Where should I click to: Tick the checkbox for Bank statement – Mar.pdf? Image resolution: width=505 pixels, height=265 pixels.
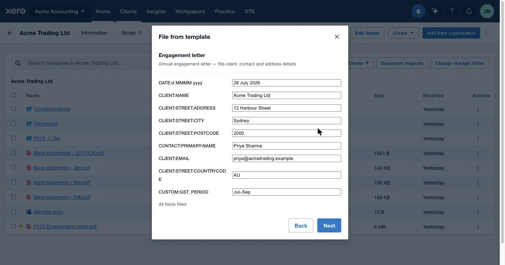(x=13, y=182)
